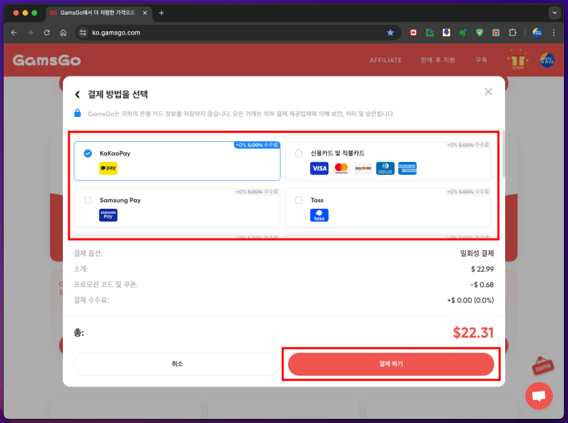Image resolution: width=568 pixels, height=423 pixels.
Task: Click the VISA card logo
Action: click(x=319, y=168)
